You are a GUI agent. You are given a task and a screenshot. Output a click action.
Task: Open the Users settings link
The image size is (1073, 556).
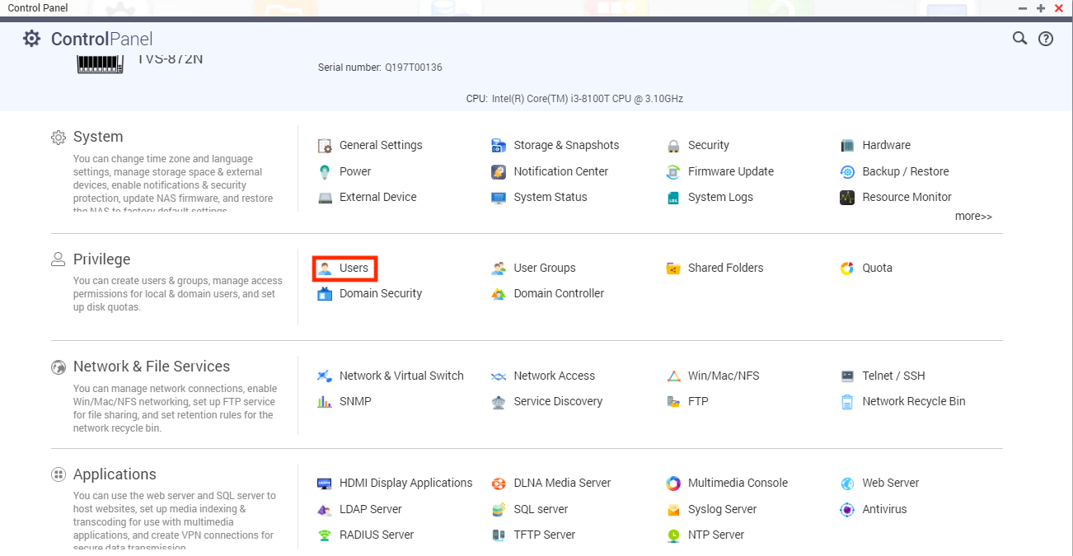click(x=354, y=269)
